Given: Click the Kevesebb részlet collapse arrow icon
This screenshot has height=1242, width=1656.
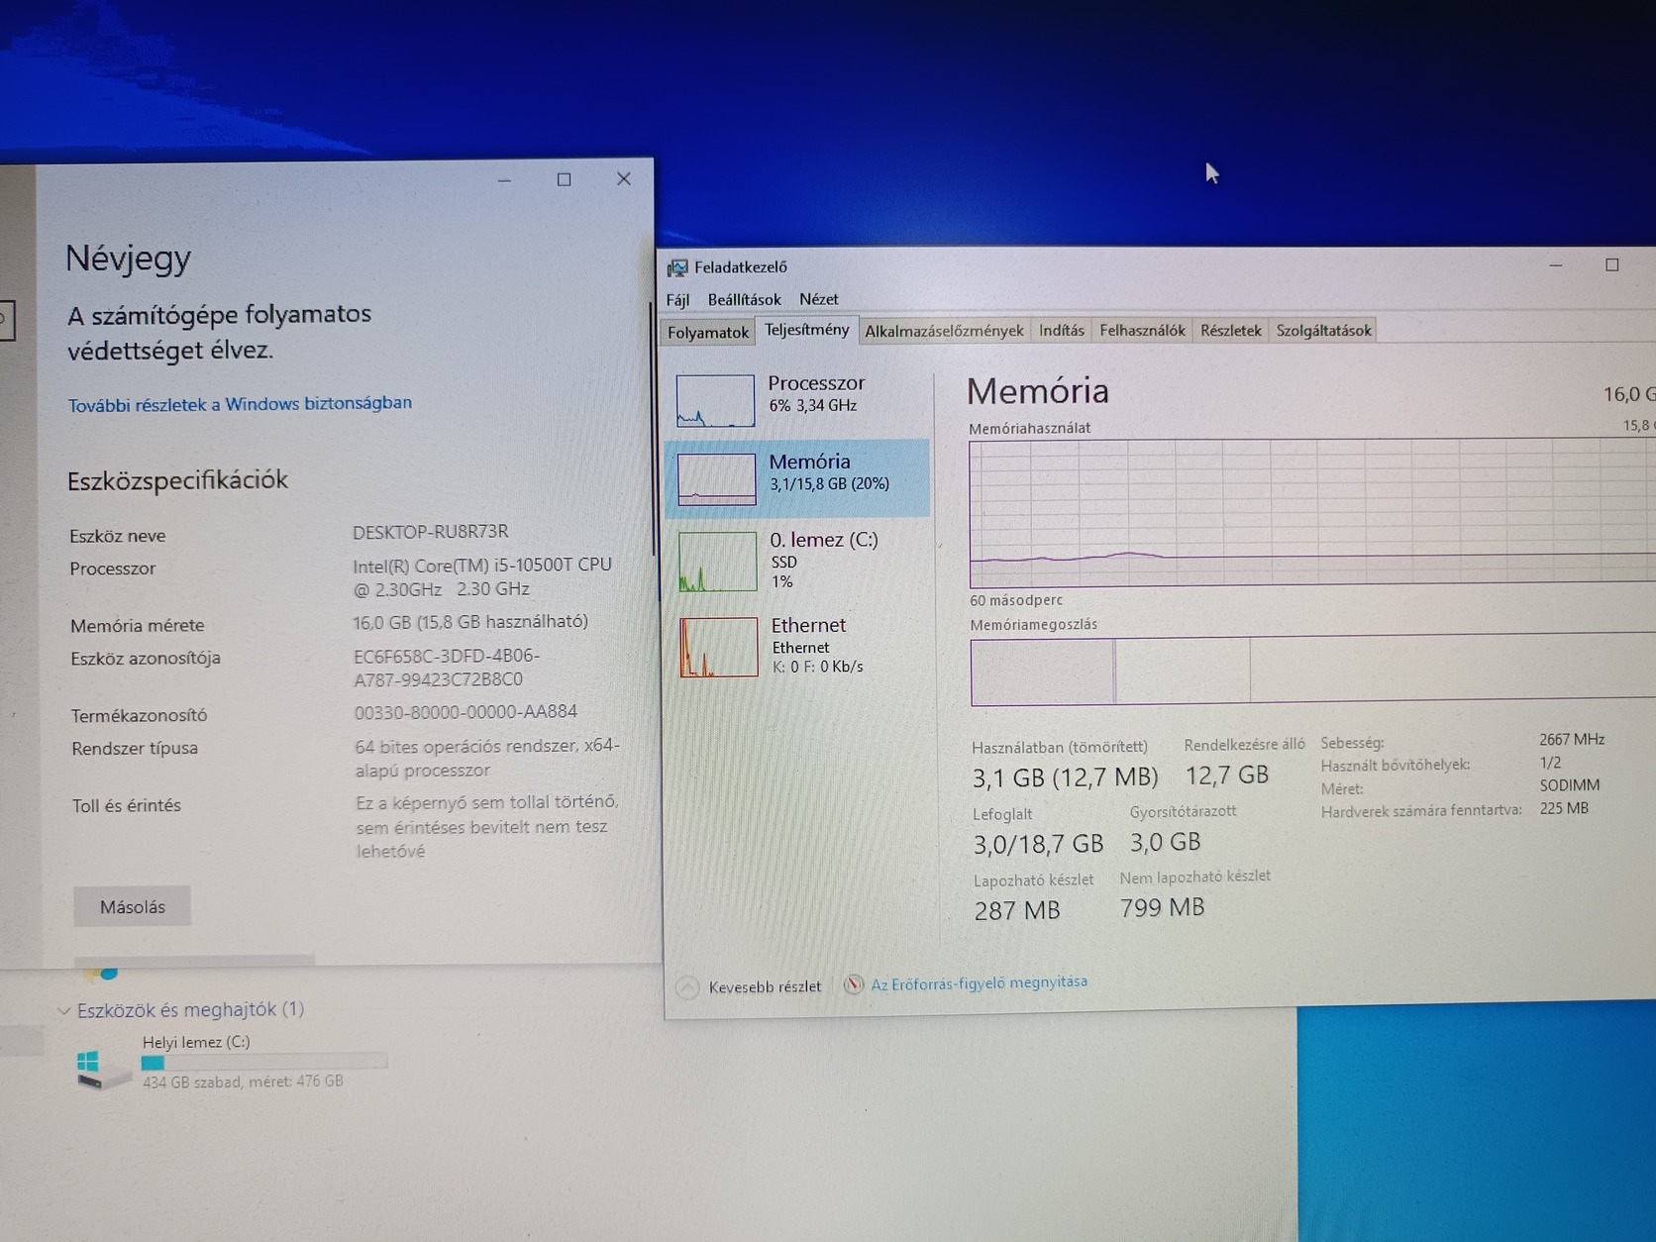Looking at the screenshot, I should [687, 987].
